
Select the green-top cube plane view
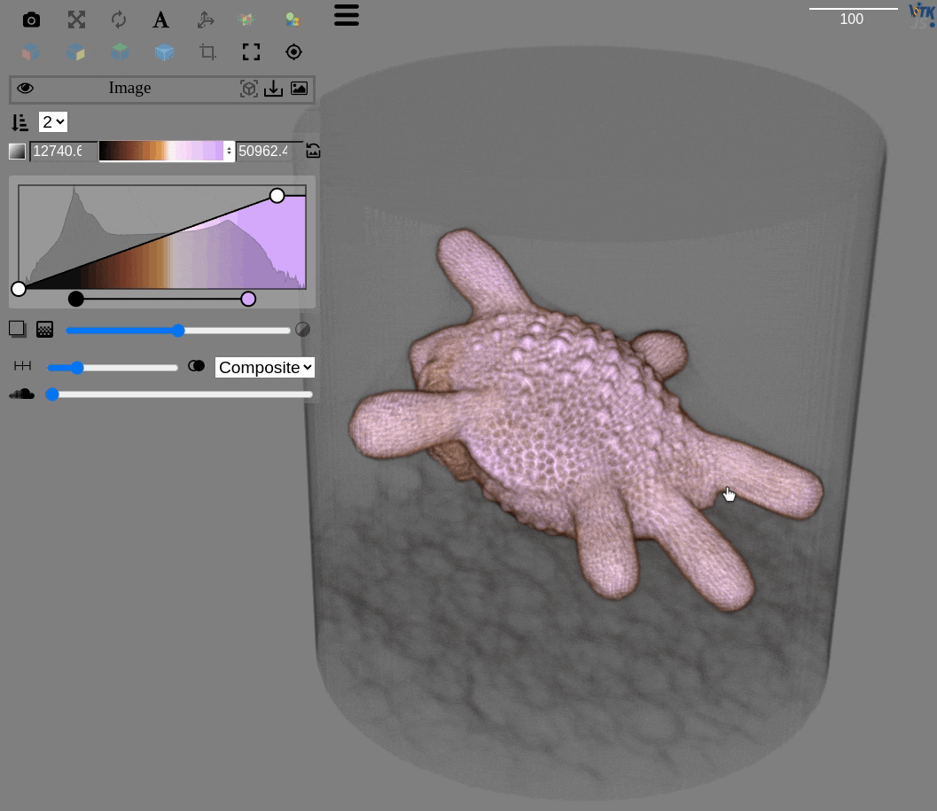pos(120,52)
